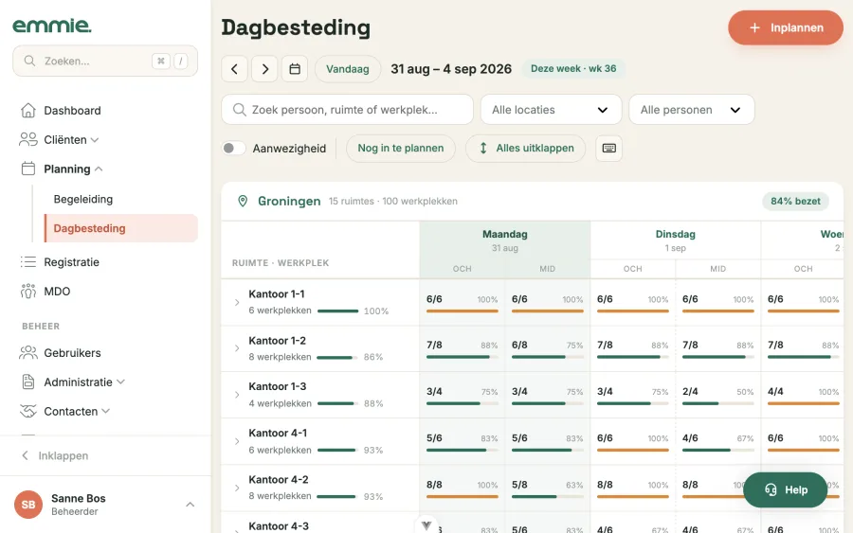The image size is (853, 533).
Task: Collapse the Planning submenu chevron
Action: click(x=99, y=169)
